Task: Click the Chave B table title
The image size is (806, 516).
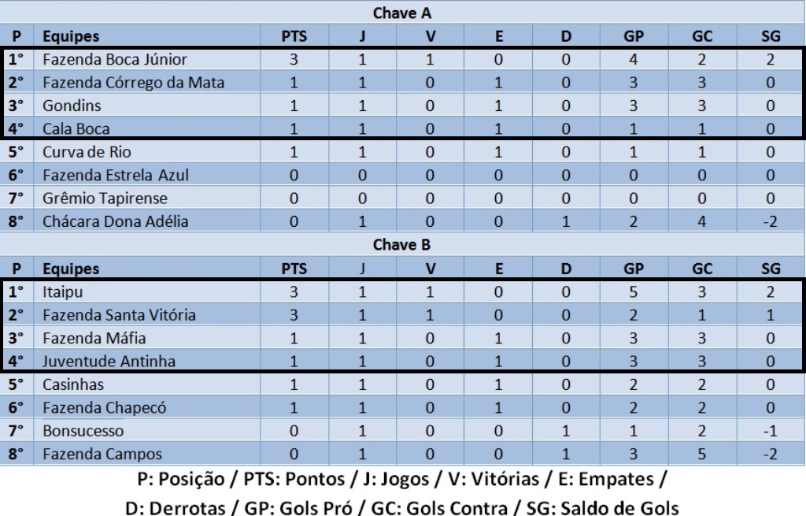Action: [401, 245]
